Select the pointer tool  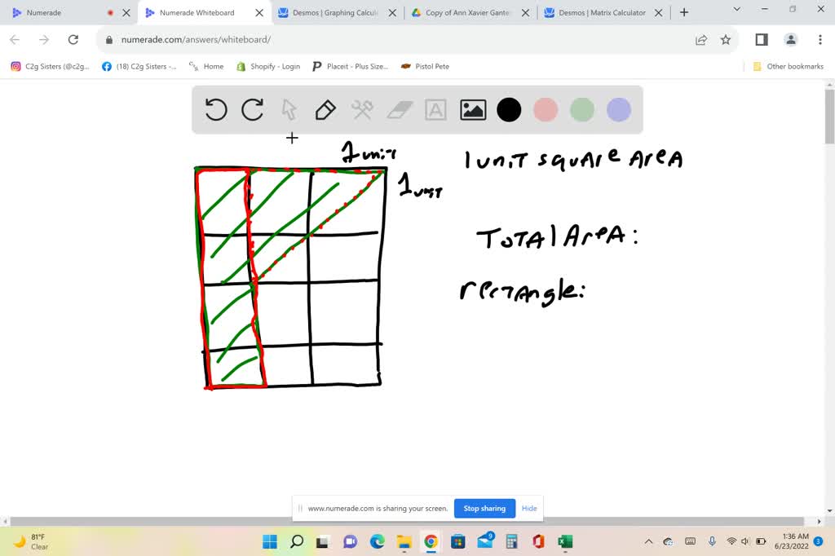tap(289, 109)
